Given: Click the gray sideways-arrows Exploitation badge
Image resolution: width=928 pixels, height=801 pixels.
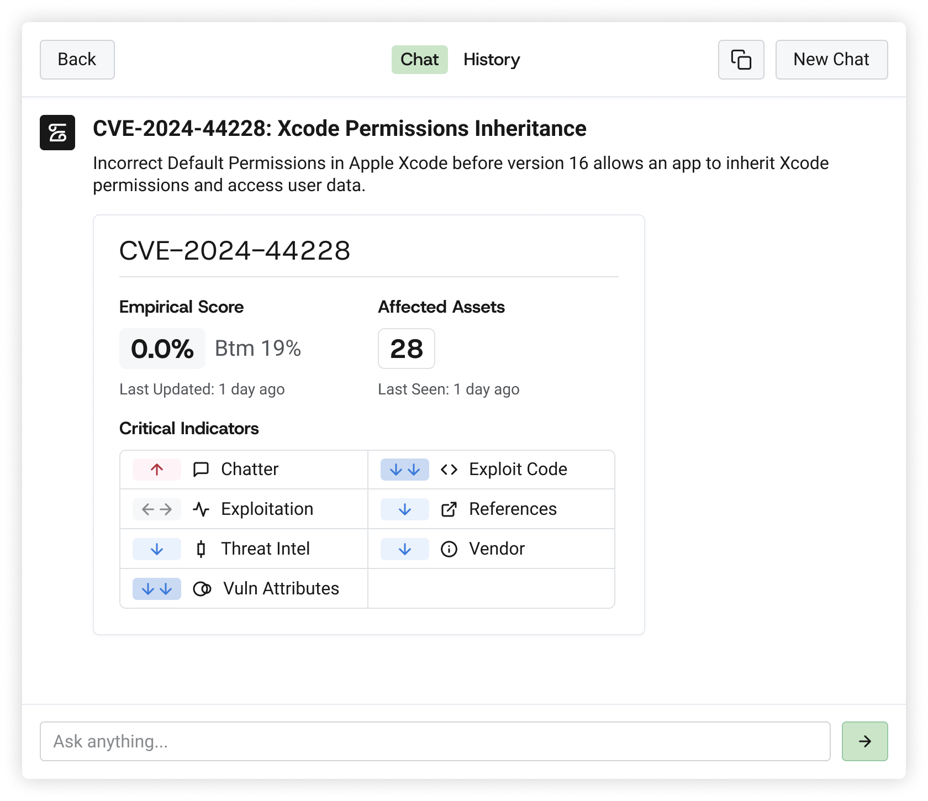Looking at the screenshot, I should click(157, 509).
